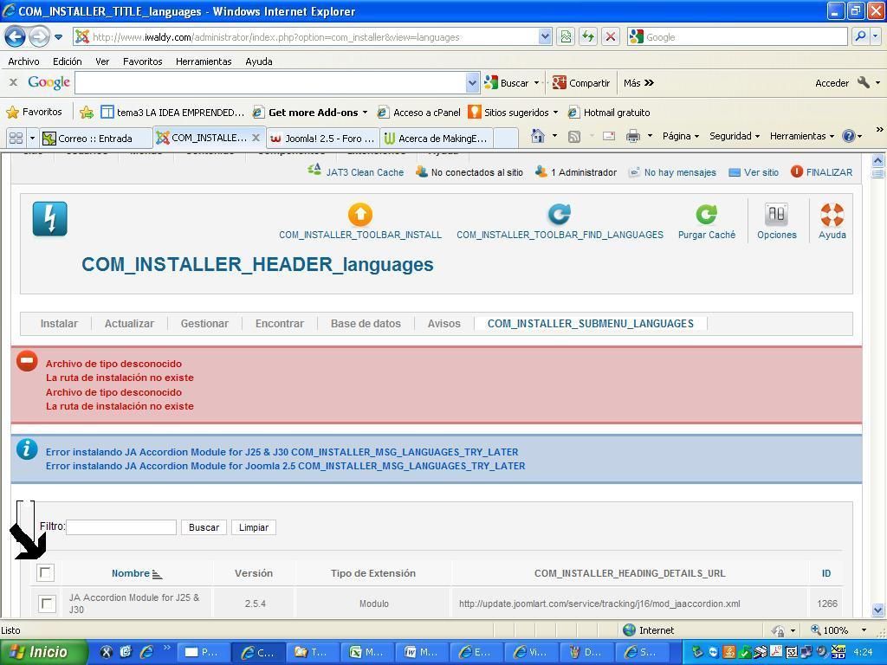887x665 pixels.
Task: Click the Buscar filter button
Action: pos(204,527)
